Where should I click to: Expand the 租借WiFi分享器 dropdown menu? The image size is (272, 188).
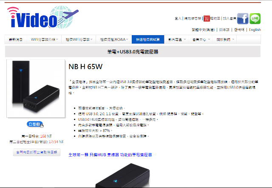(79, 39)
